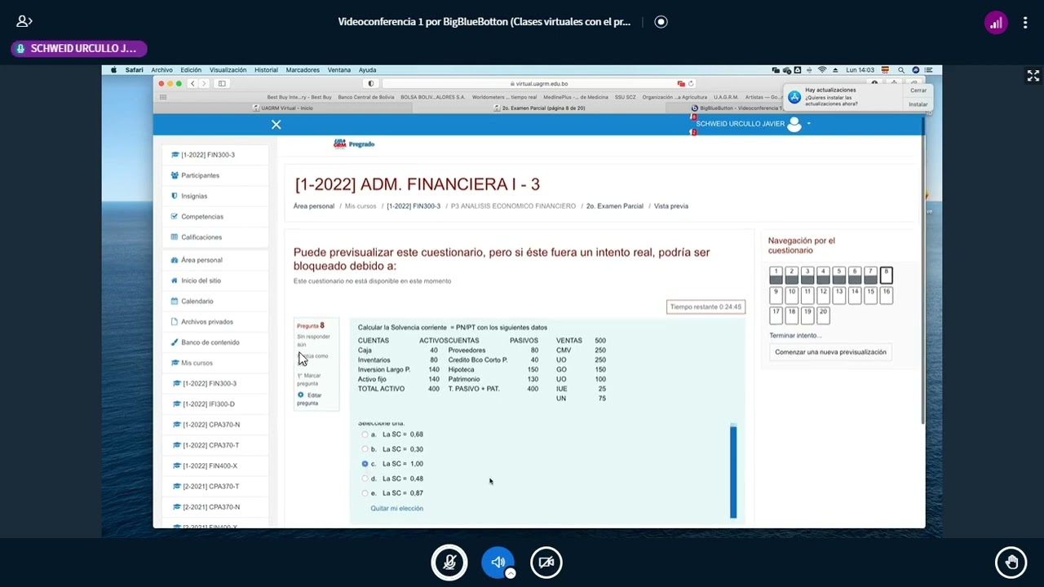Screen dimensions: 1044x587
Task: Raise hand in the conference
Action: click(1011, 562)
